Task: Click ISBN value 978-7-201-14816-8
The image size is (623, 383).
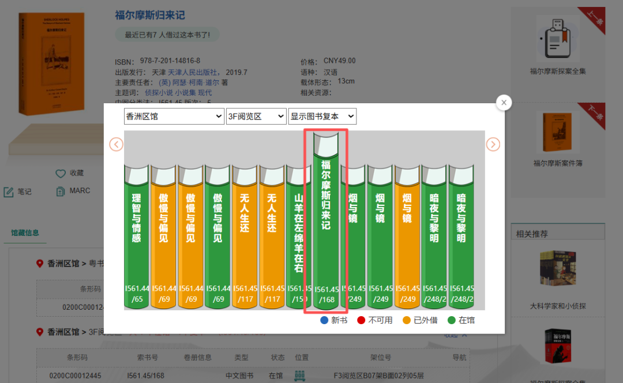Action: 170,61
